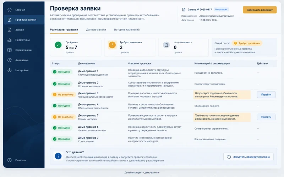Image resolution: width=284 pixels, height=177 pixels.
Task: Click the Завершить проверку button
Action: click(x=260, y=10)
